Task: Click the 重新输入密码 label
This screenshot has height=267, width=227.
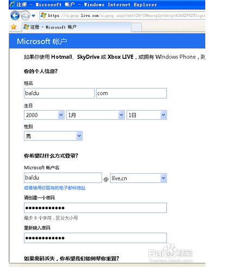Action: pyautogui.click(x=37, y=228)
